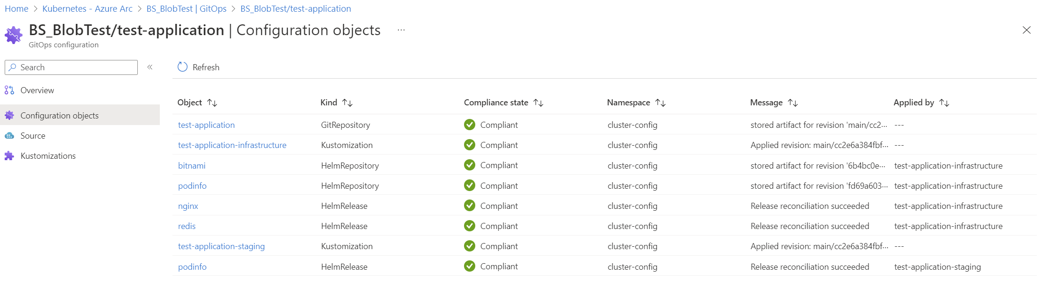
Task: Sort table by Kind column arrows
Action: (x=347, y=103)
